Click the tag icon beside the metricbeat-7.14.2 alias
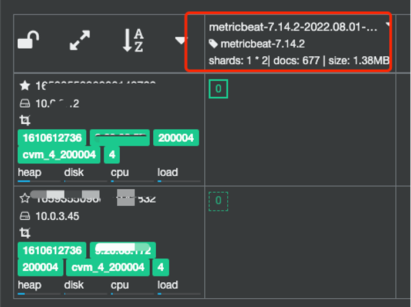Viewport: 411px width, 307px height. [213, 44]
